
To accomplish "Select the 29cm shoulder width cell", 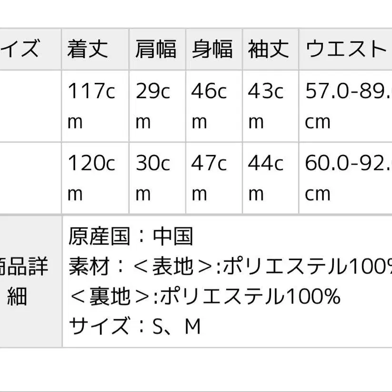I will point(153,106).
